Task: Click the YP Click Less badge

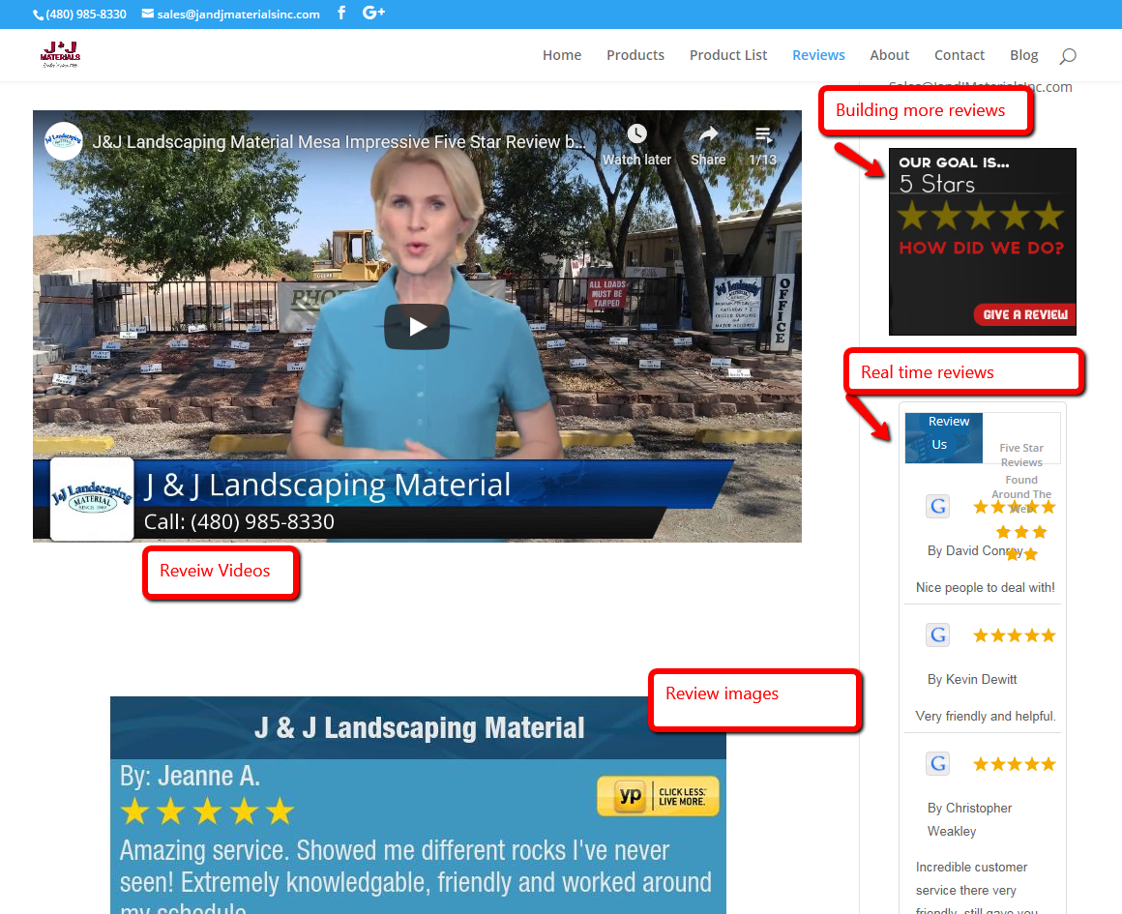Action: [658, 796]
